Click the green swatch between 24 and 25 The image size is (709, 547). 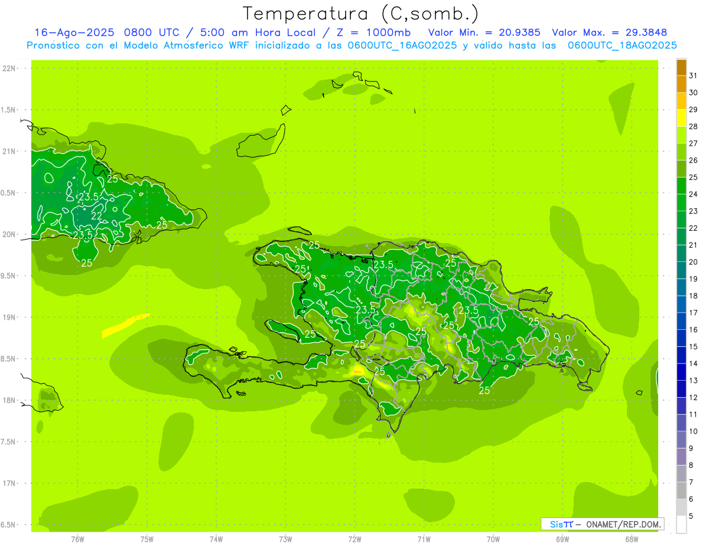(681, 185)
